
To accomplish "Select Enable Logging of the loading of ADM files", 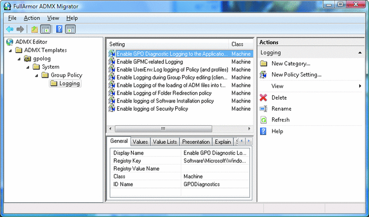I will [180, 85].
